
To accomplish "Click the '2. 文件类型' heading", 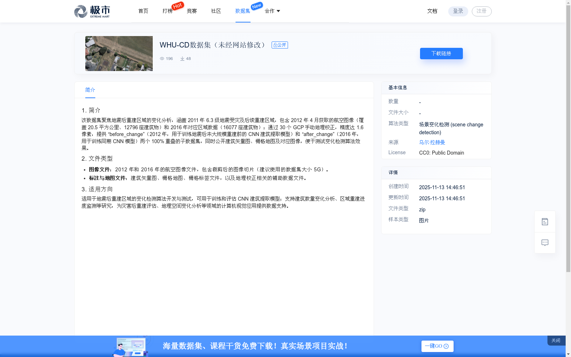I will click(x=97, y=159).
